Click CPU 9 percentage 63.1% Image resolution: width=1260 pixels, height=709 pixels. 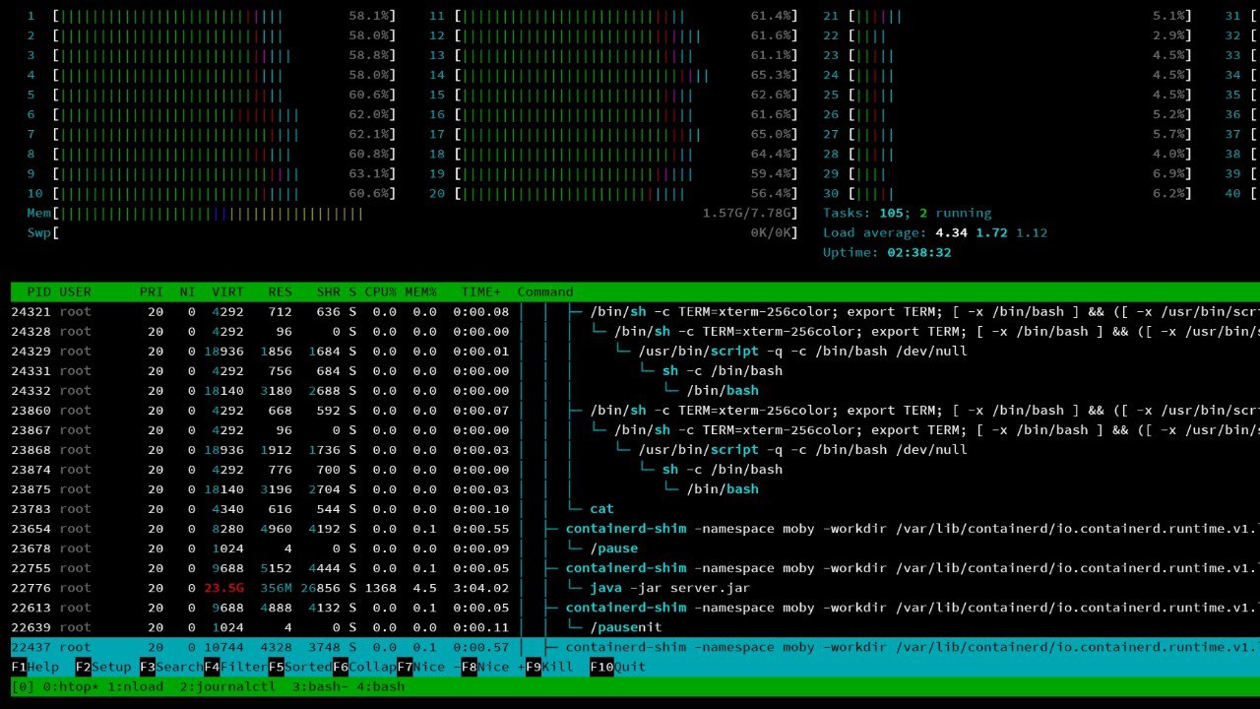(x=368, y=174)
